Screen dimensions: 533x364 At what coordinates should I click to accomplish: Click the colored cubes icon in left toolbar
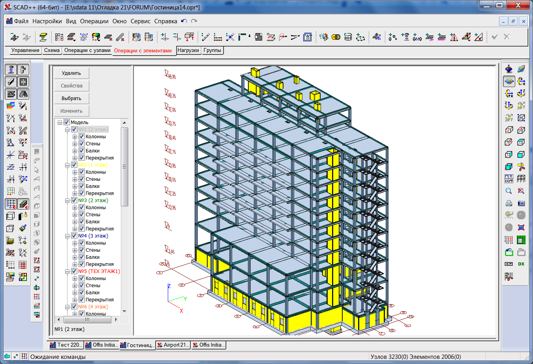[x=11, y=106]
